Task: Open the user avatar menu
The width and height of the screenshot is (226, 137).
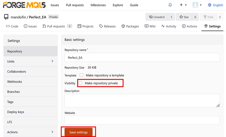Action: tap(197, 5)
